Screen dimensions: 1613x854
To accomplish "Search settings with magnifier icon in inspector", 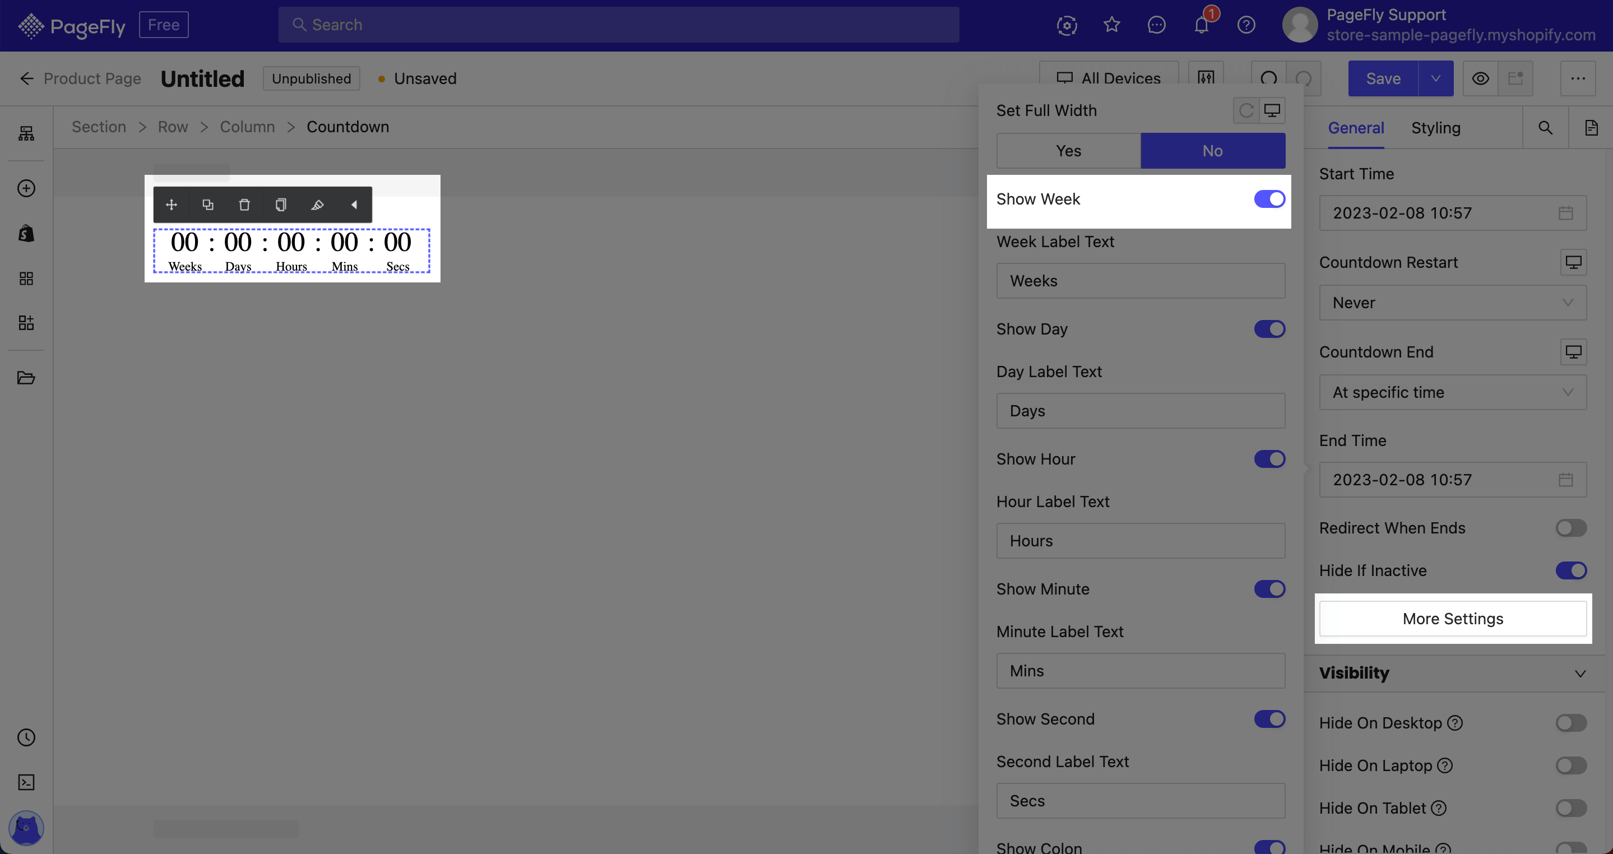I will tap(1545, 128).
